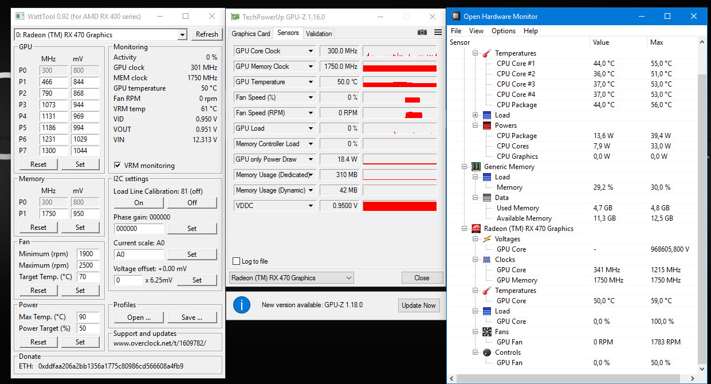Open the GPU Temperature sensor dropdown

pyautogui.click(x=311, y=82)
